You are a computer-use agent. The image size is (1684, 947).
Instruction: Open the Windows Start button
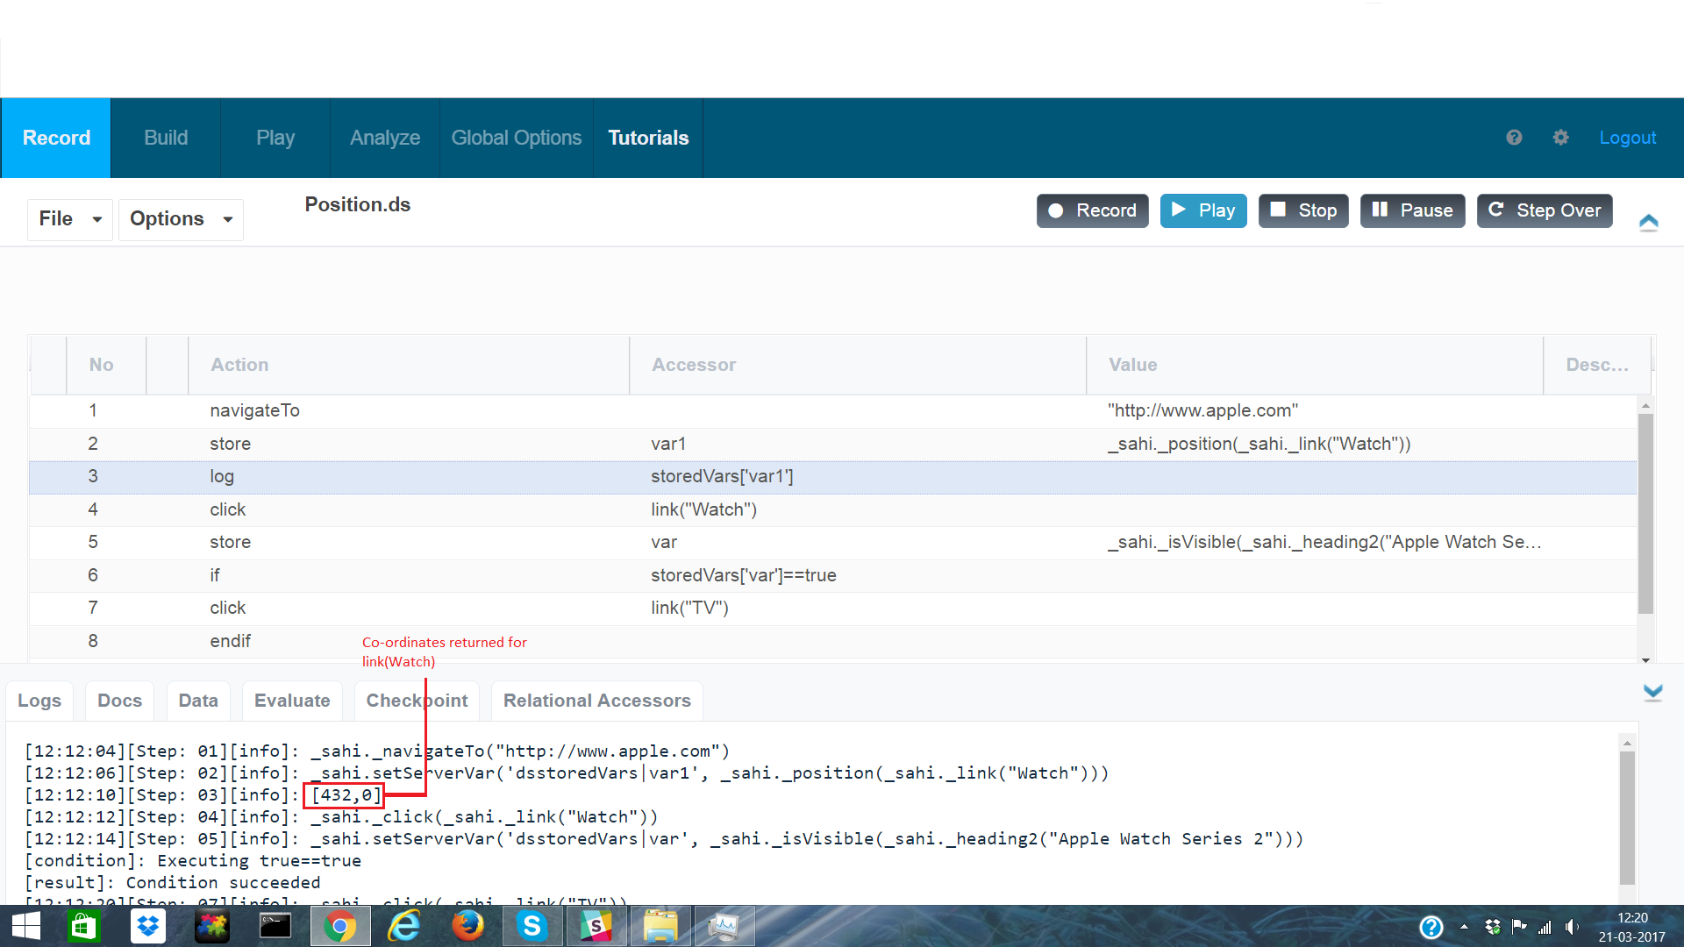(25, 926)
